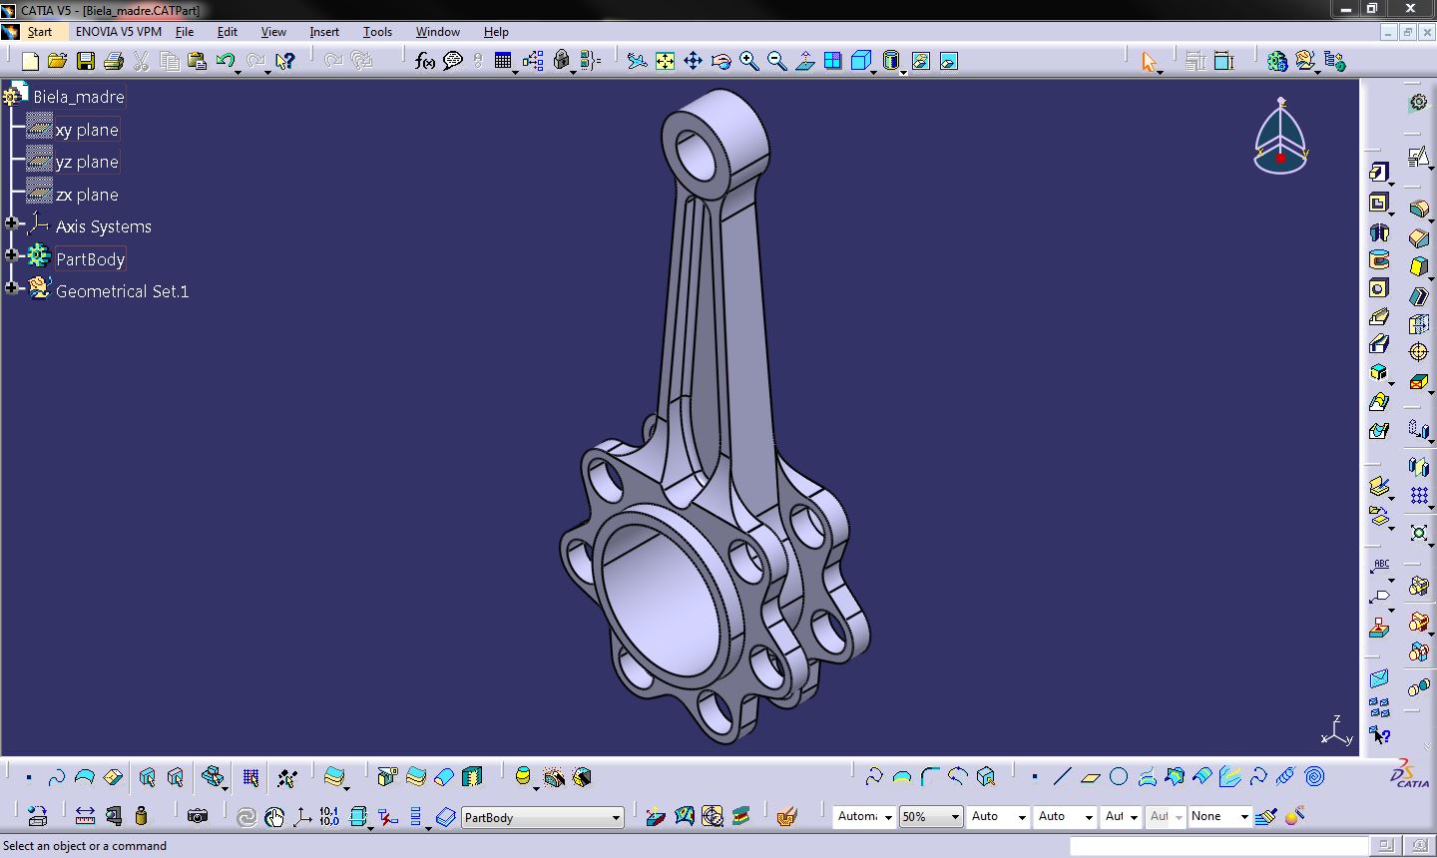Click the Measure Between ruler icon
The width and height of the screenshot is (1437, 858).
pos(85,816)
